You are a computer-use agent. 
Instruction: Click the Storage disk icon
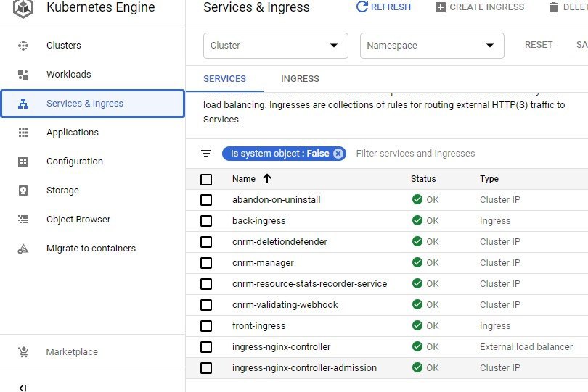(23, 190)
